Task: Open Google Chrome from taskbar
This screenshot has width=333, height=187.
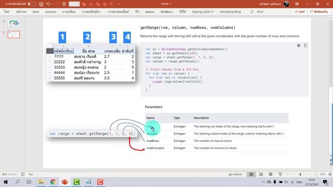Action: point(53,182)
